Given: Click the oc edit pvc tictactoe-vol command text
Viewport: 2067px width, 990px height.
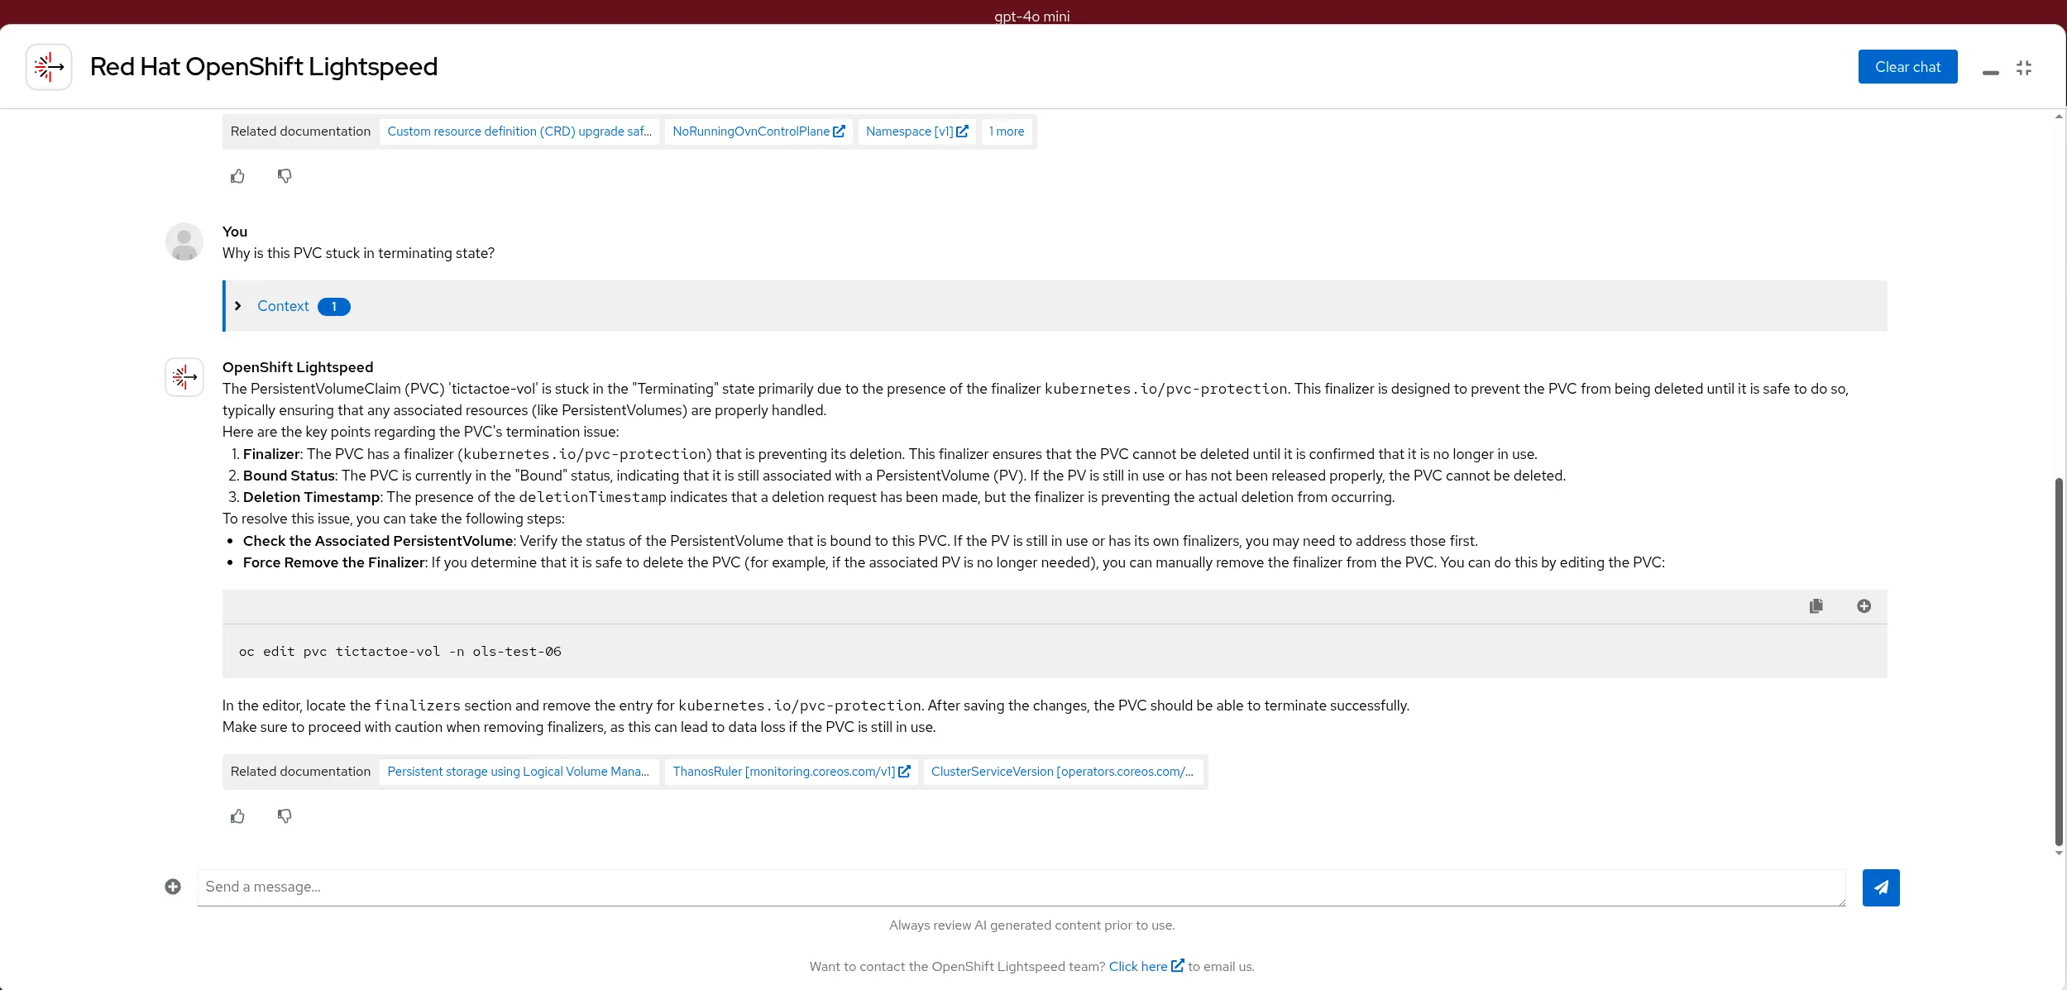Looking at the screenshot, I should coord(400,652).
